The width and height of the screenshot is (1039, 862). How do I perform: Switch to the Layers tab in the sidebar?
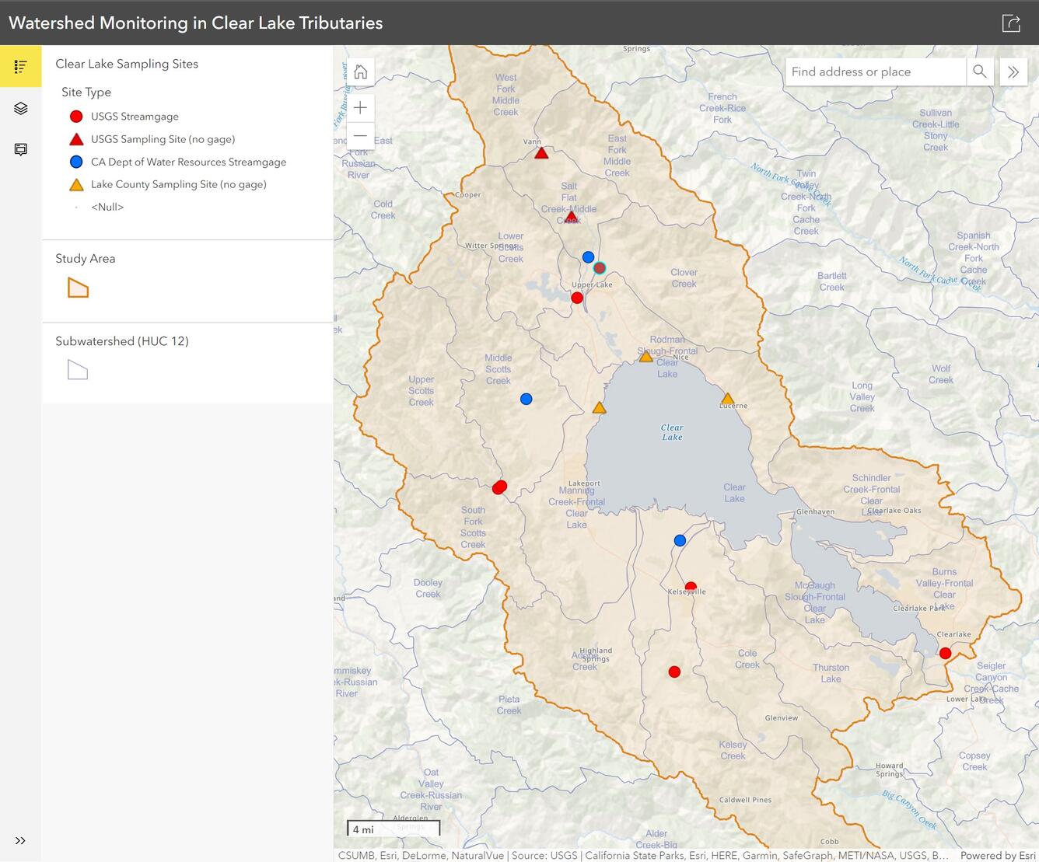coord(20,108)
